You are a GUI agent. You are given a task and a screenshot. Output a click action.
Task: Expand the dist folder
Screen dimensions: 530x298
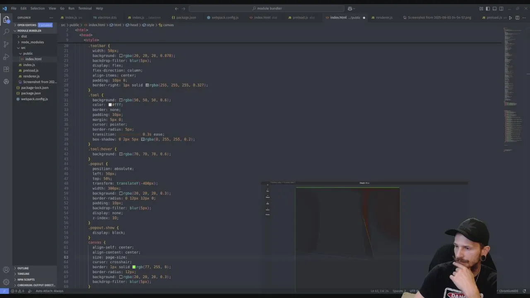(x=24, y=36)
